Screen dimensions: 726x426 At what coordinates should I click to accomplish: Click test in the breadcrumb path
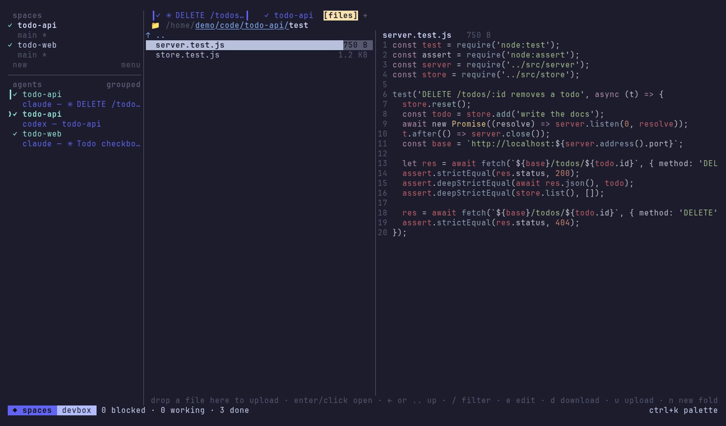[299, 25]
